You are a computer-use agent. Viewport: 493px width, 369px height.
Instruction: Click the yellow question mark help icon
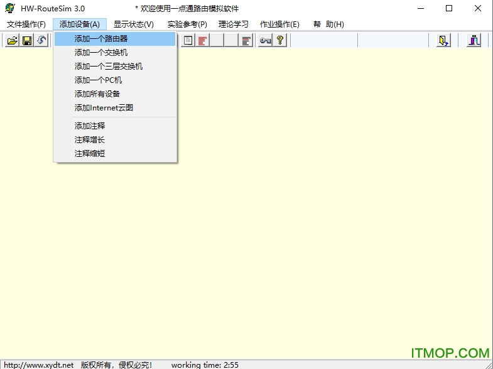tap(280, 40)
